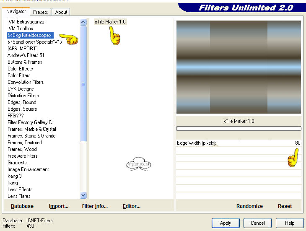Click the Import... button
The width and height of the screenshot is (306, 231).
tap(59, 206)
